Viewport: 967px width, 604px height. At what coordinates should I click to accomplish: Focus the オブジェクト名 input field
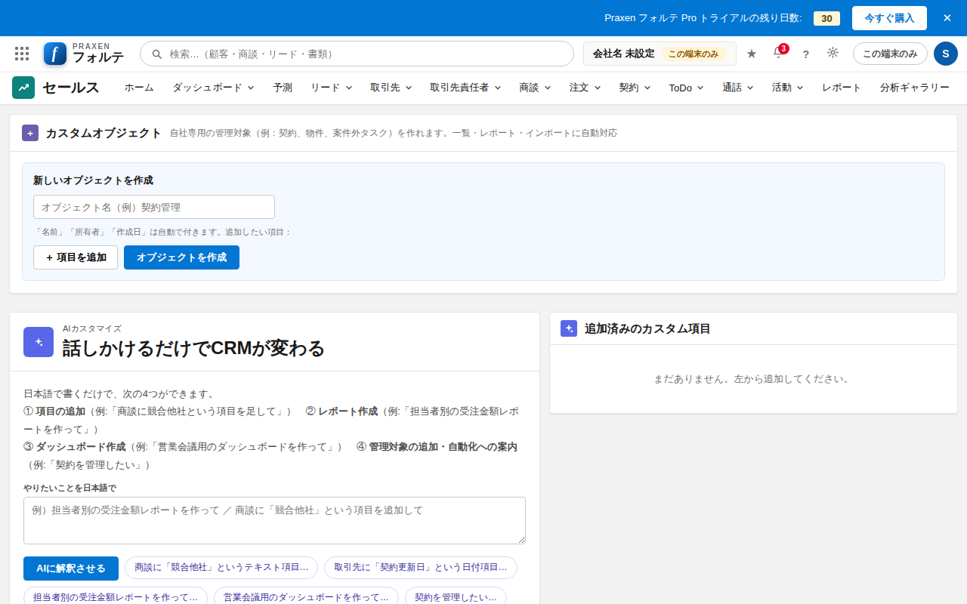(154, 207)
